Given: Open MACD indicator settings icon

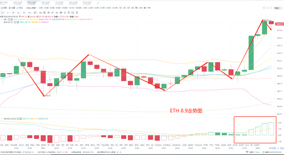Looking at the screenshot, I should (x=18, y=119).
